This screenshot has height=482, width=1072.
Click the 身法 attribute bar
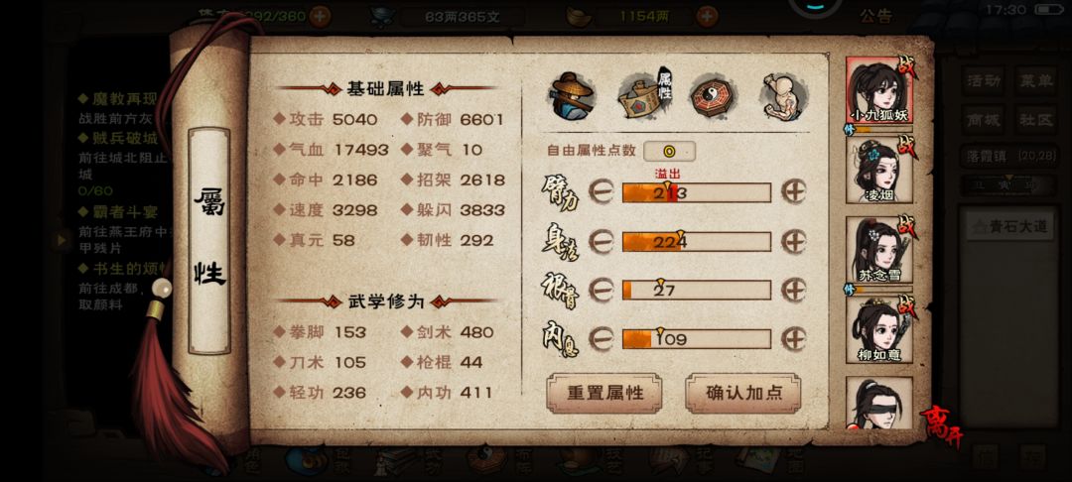pyautogui.click(x=696, y=242)
